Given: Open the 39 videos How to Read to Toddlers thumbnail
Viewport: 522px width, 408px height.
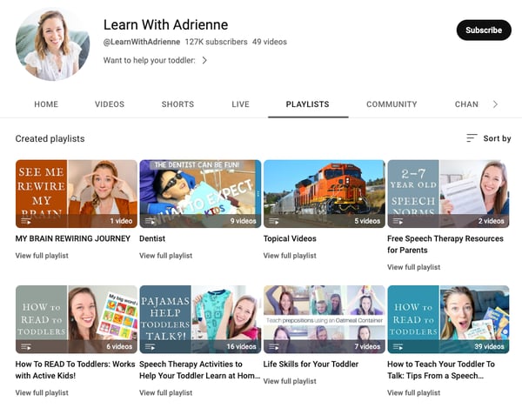Looking at the screenshot, I should tap(448, 319).
